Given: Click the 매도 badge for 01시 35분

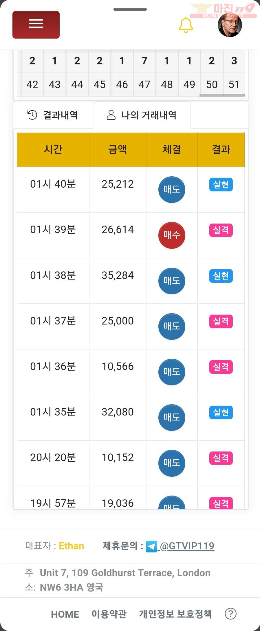Looking at the screenshot, I should coord(172,418).
